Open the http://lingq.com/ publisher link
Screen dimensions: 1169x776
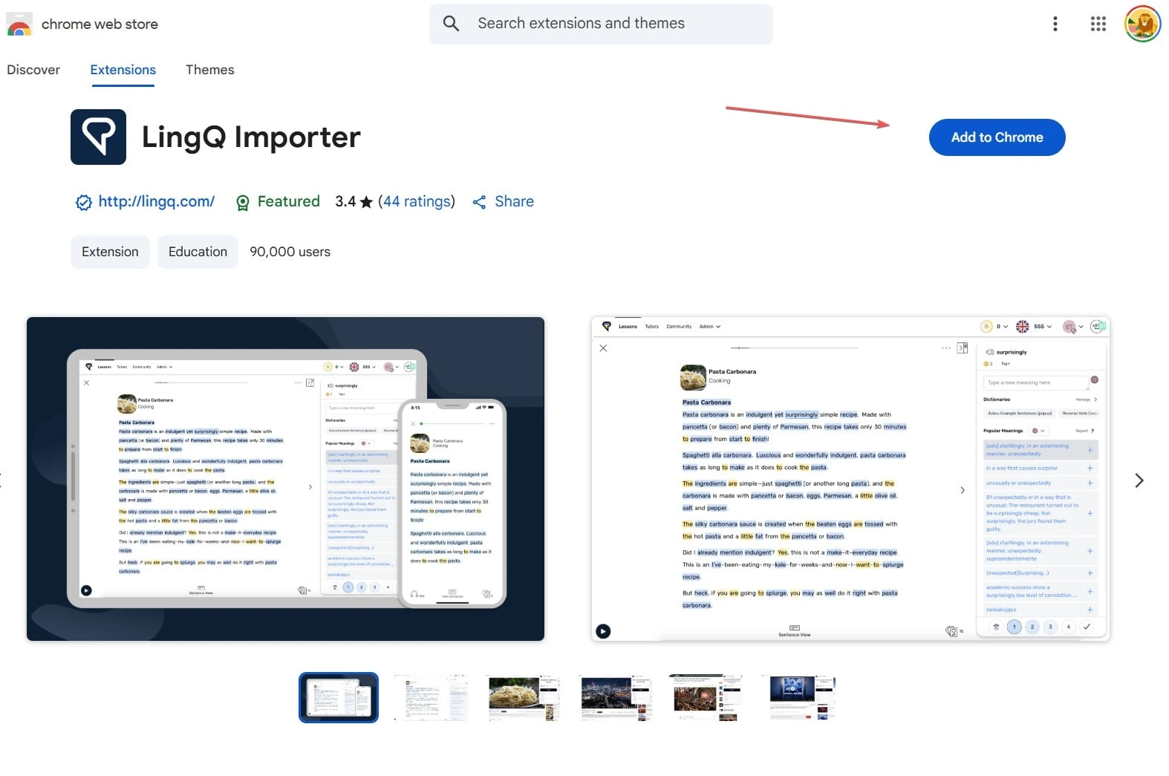pyautogui.click(x=157, y=201)
